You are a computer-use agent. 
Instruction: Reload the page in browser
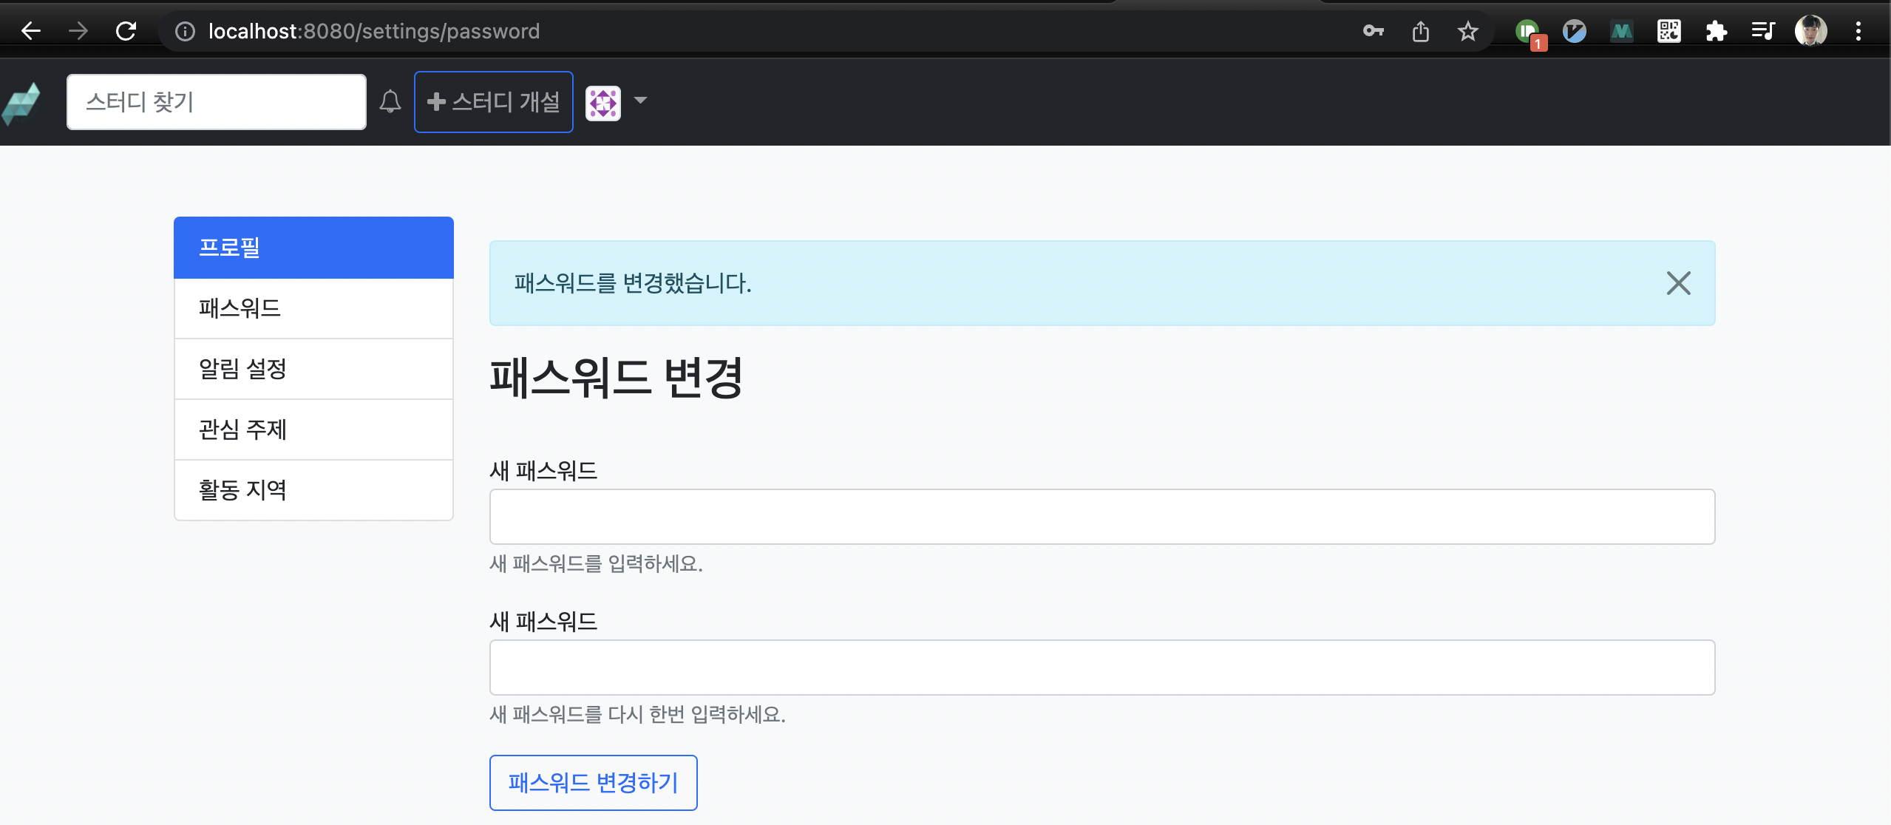tap(126, 31)
